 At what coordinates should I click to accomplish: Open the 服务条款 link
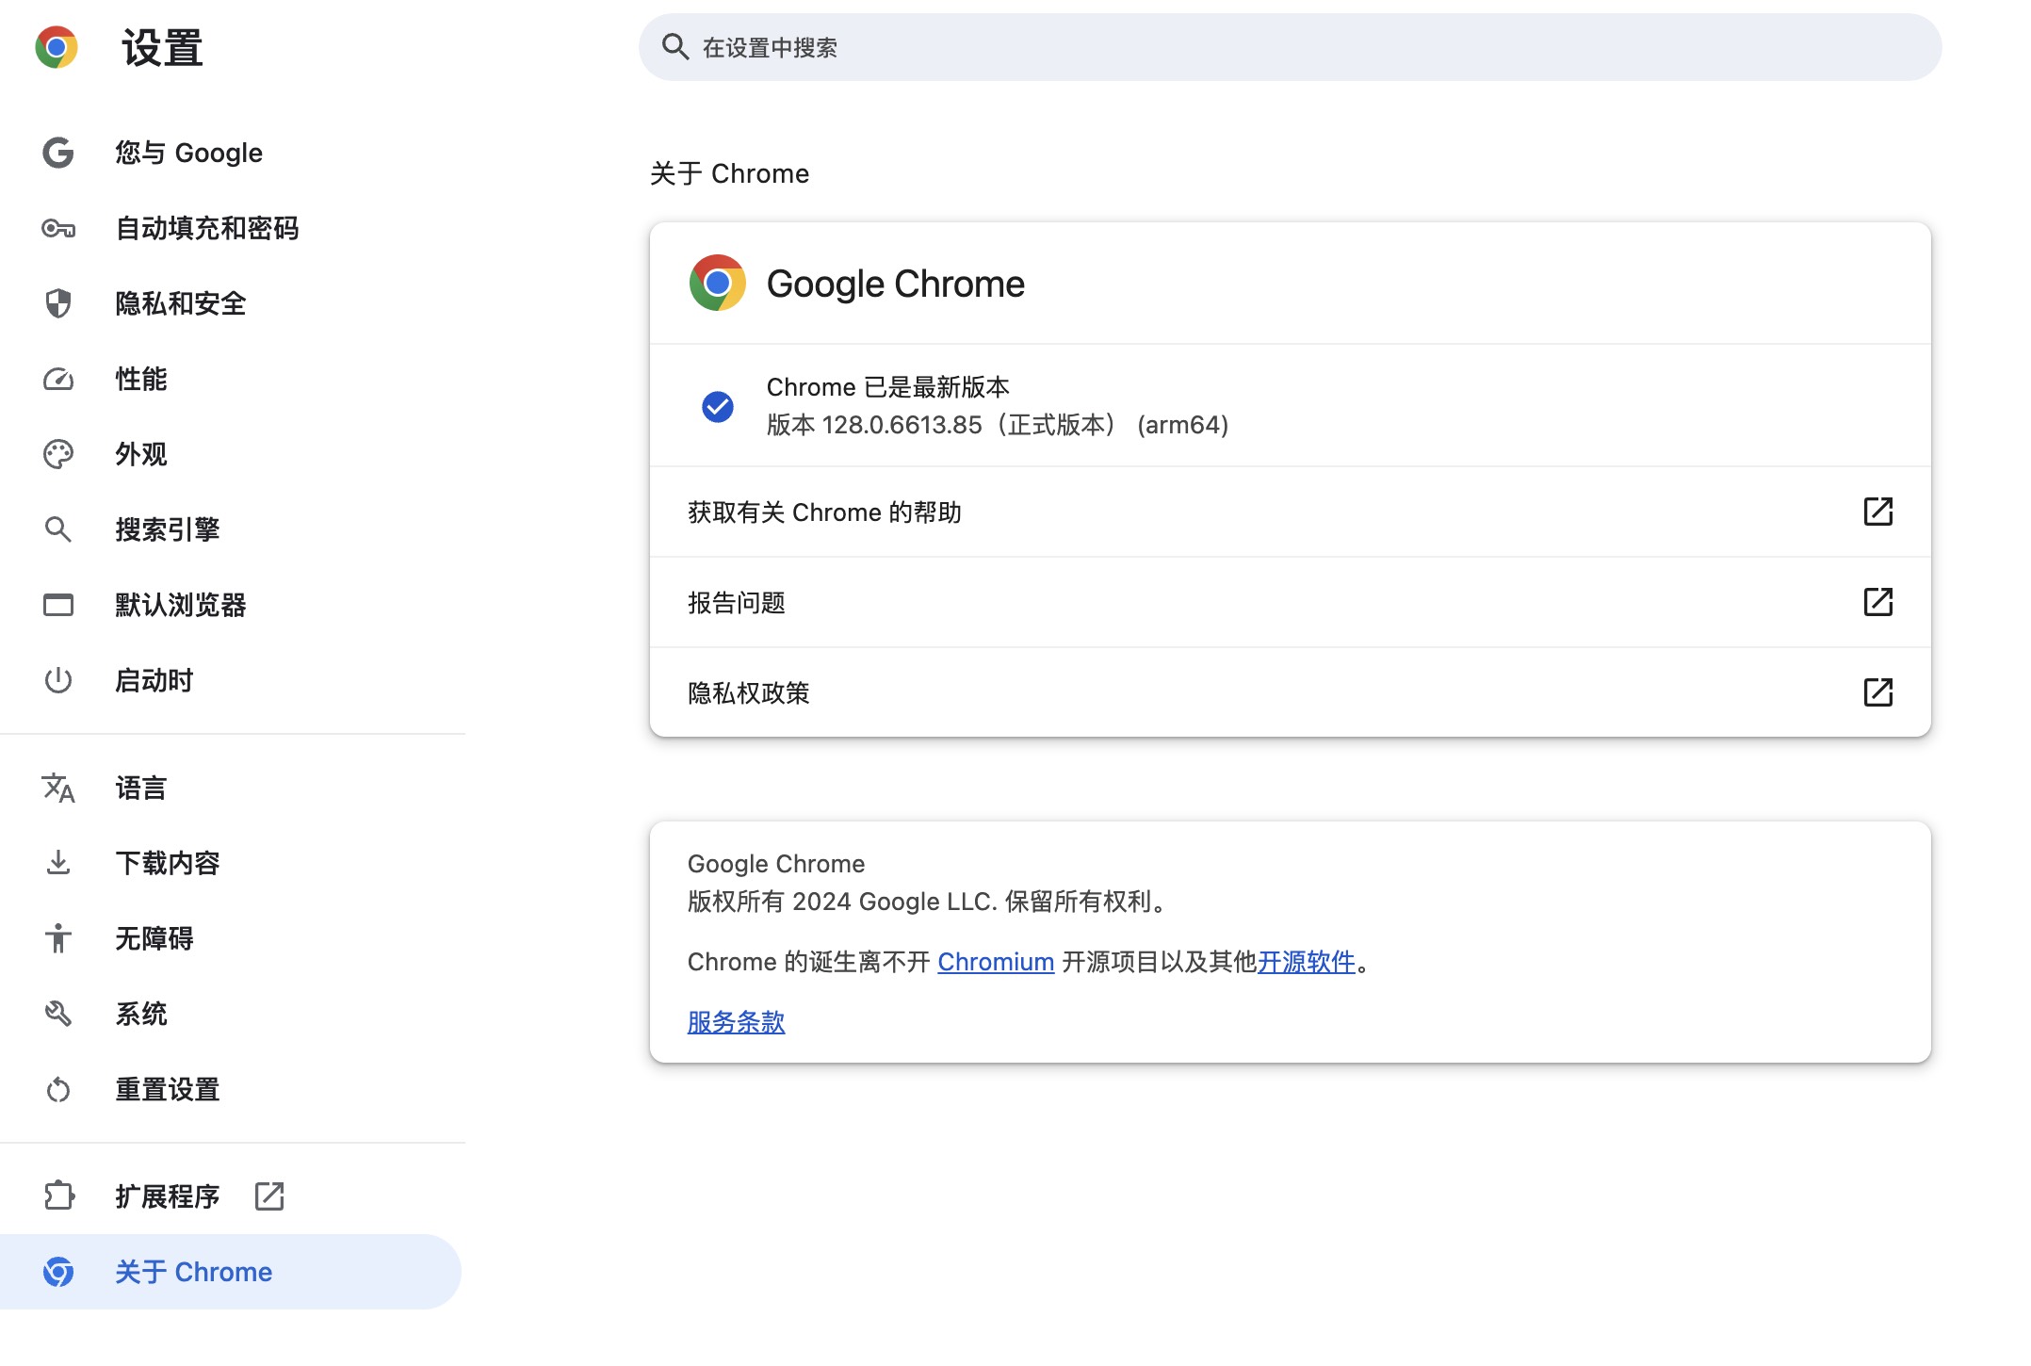[736, 1022]
